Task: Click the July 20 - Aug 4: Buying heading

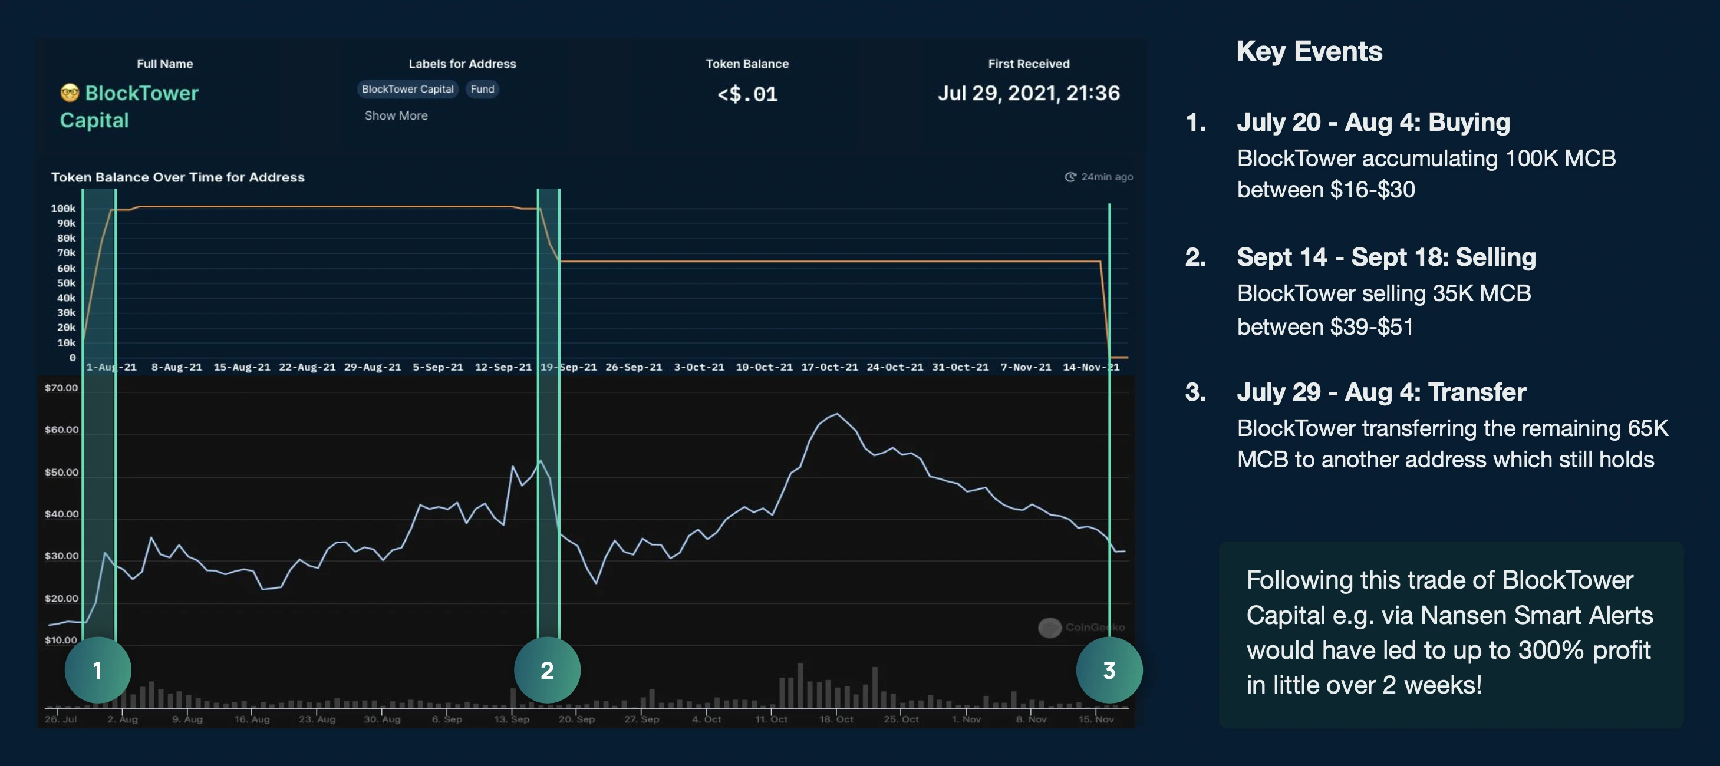Action: [x=1373, y=122]
